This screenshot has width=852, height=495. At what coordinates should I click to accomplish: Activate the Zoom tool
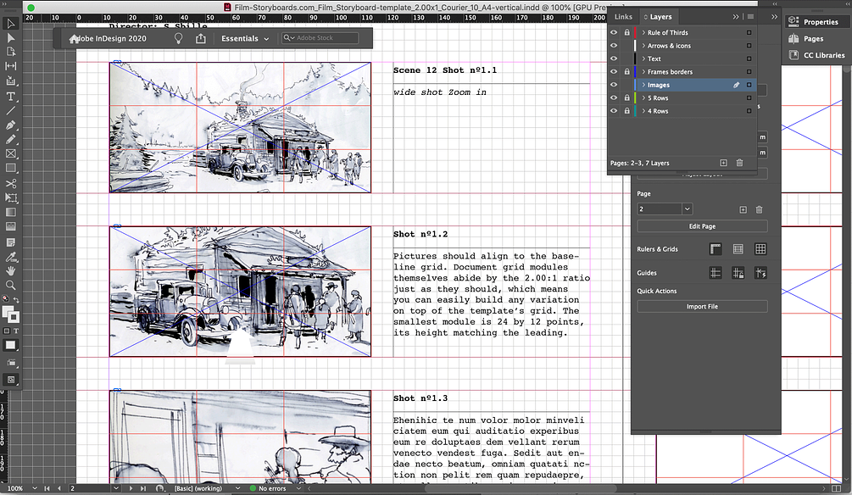[11, 285]
